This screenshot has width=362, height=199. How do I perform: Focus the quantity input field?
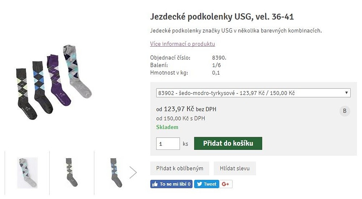[x=168, y=144]
